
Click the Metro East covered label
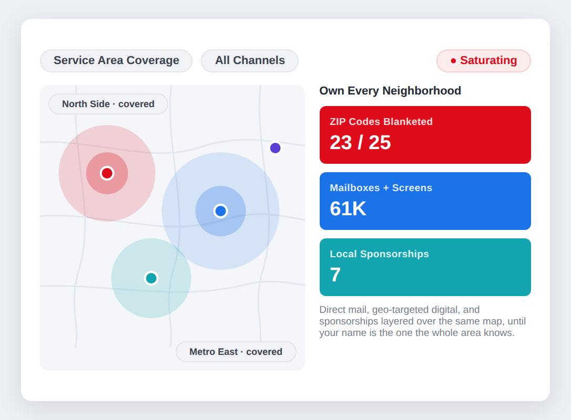[236, 352]
